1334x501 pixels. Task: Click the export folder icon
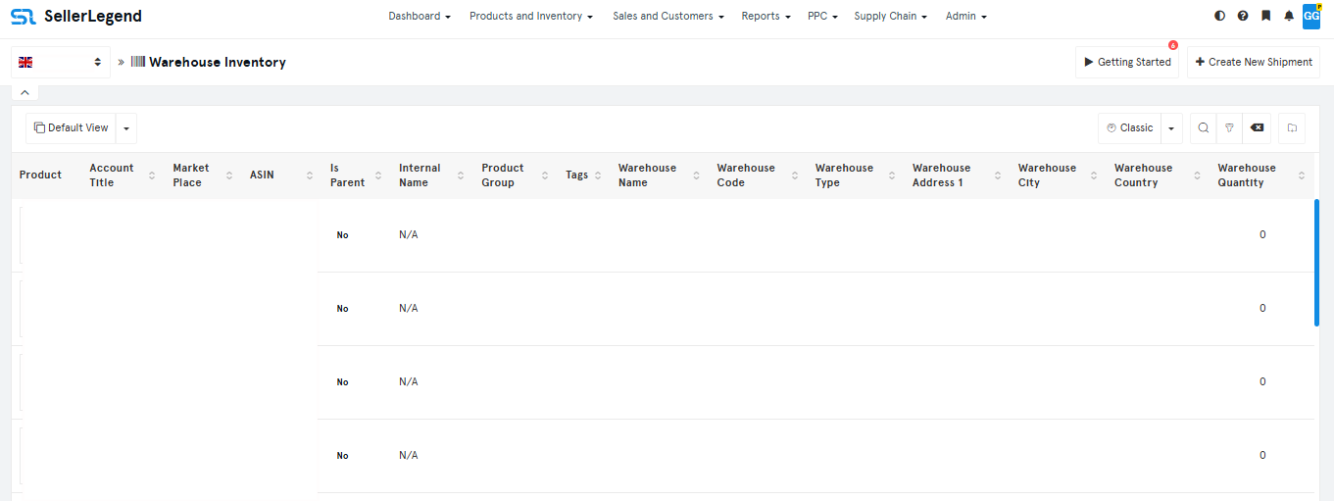point(1292,128)
